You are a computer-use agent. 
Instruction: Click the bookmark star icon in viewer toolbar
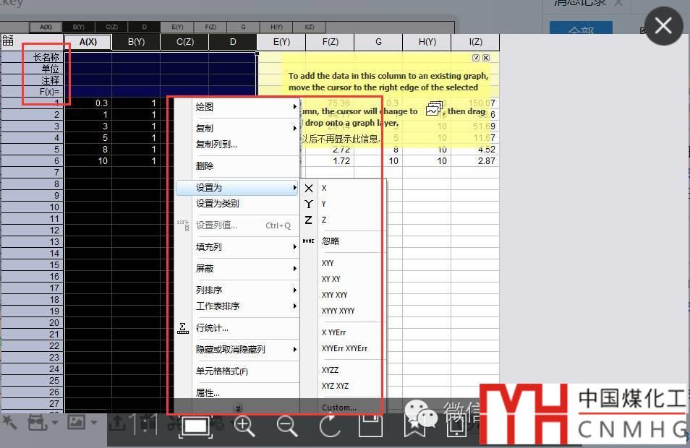(414, 426)
